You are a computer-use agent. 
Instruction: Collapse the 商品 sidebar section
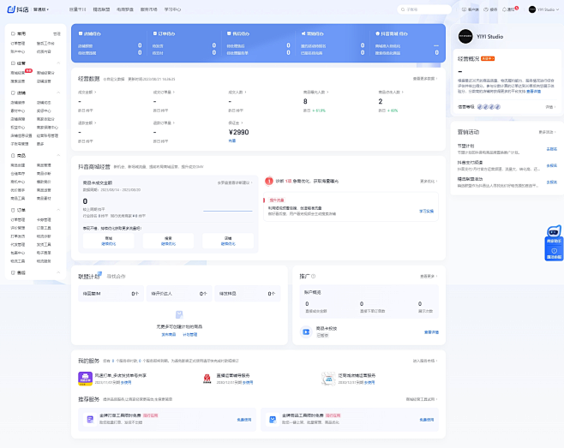(58, 155)
